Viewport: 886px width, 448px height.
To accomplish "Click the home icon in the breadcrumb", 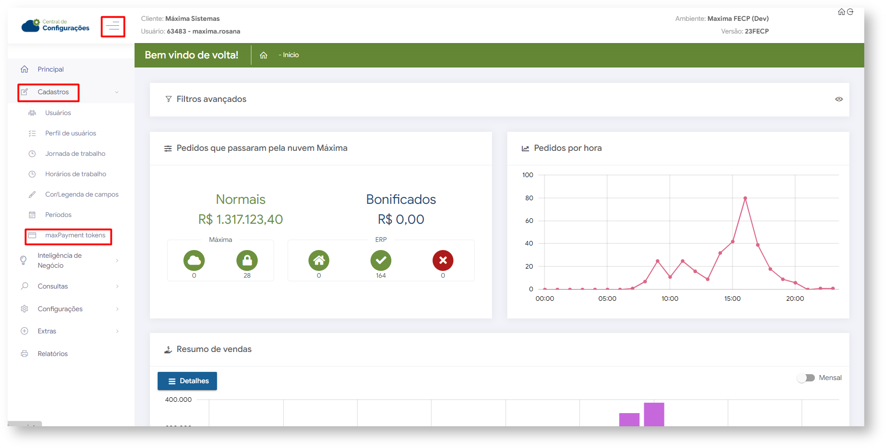I will point(264,55).
